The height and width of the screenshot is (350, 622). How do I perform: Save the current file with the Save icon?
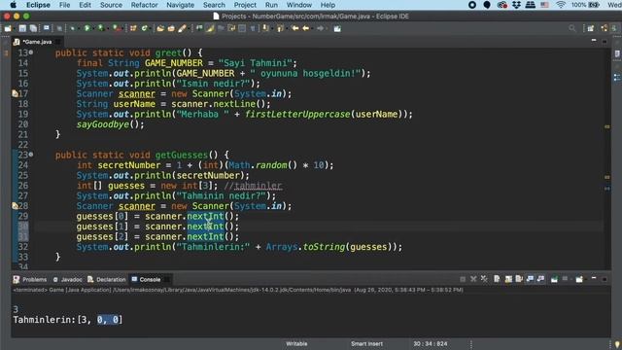click(22, 28)
